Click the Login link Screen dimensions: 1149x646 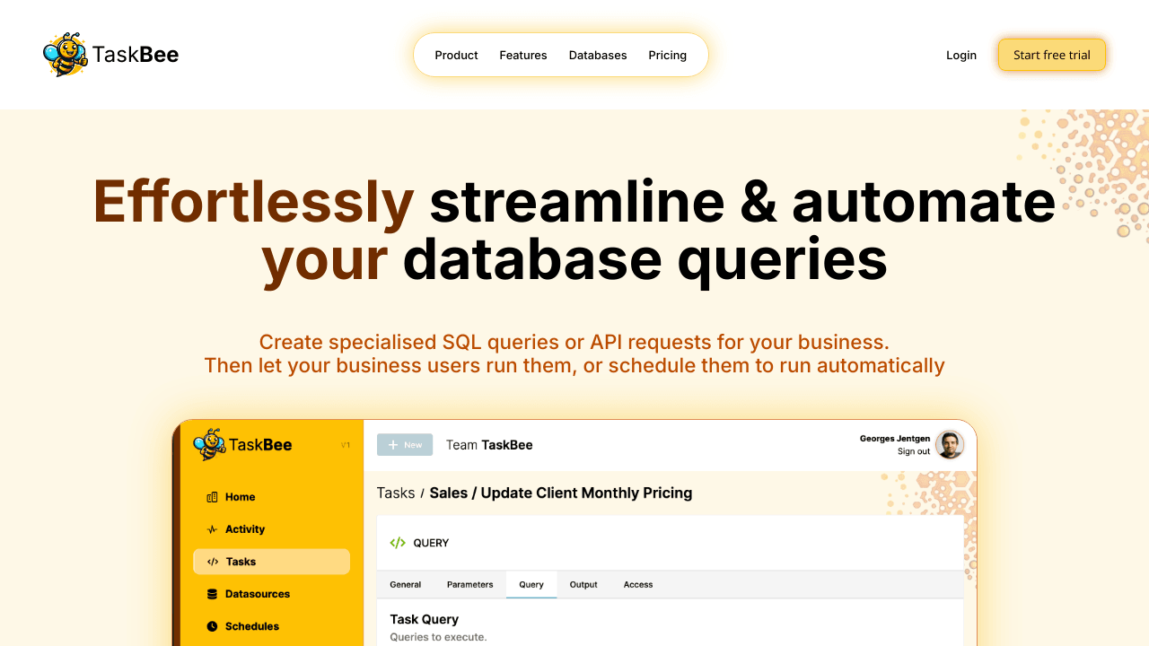[x=961, y=55]
